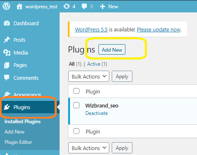
Task: Expand the bottom Bulk Actions dropdown
Action: coord(89,148)
